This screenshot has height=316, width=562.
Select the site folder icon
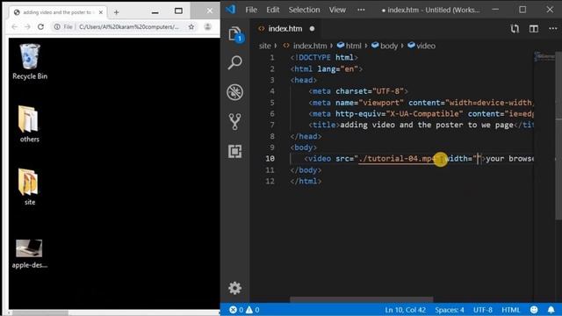[29, 187]
